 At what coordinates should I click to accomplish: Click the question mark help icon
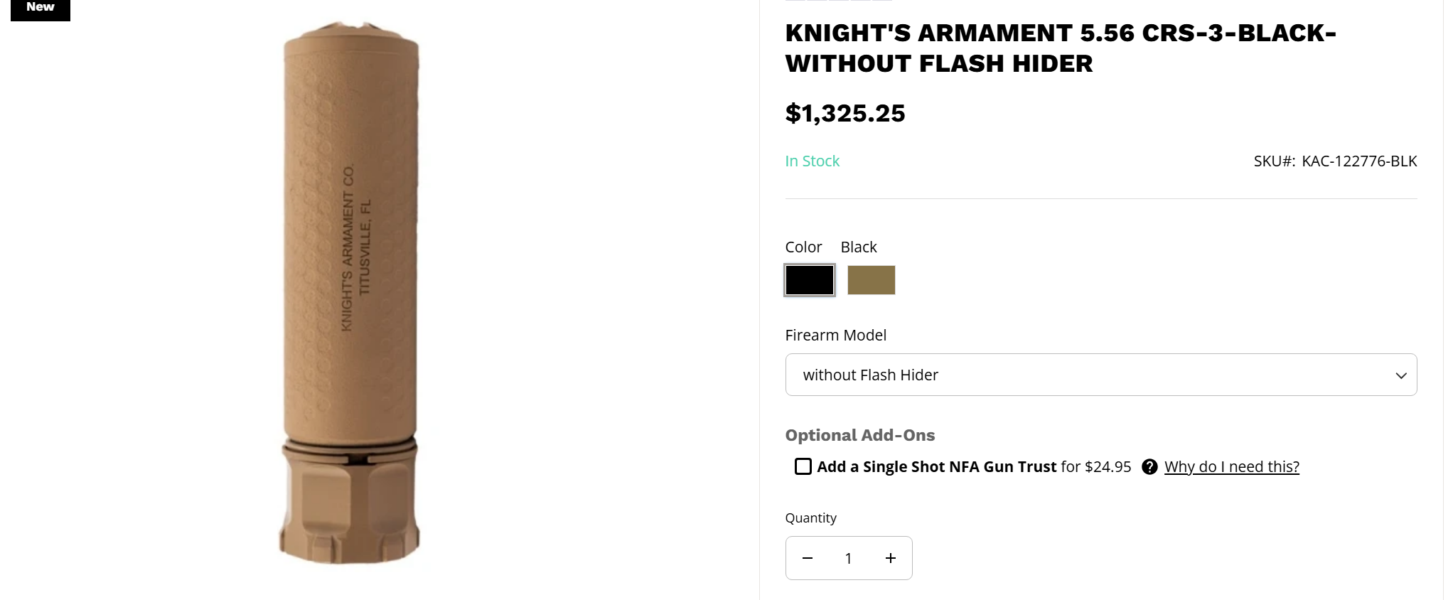[1149, 466]
